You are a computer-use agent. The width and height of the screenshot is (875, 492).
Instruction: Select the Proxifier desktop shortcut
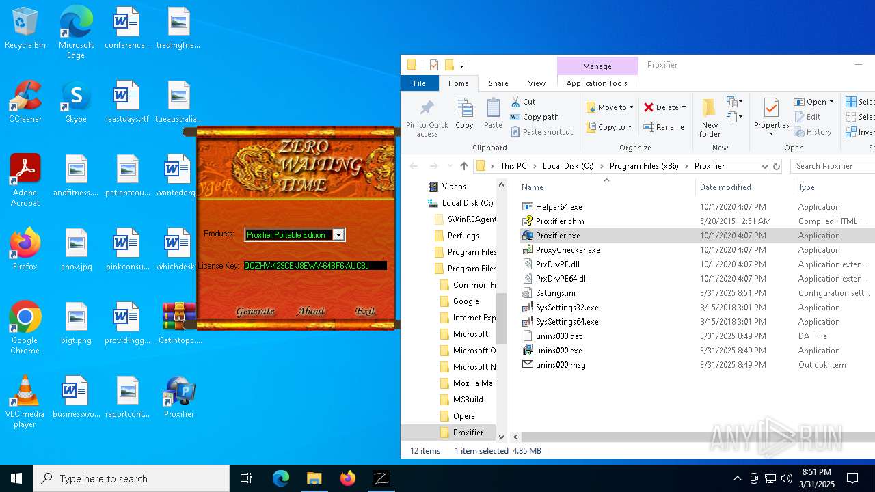click(x=178, y=396)
